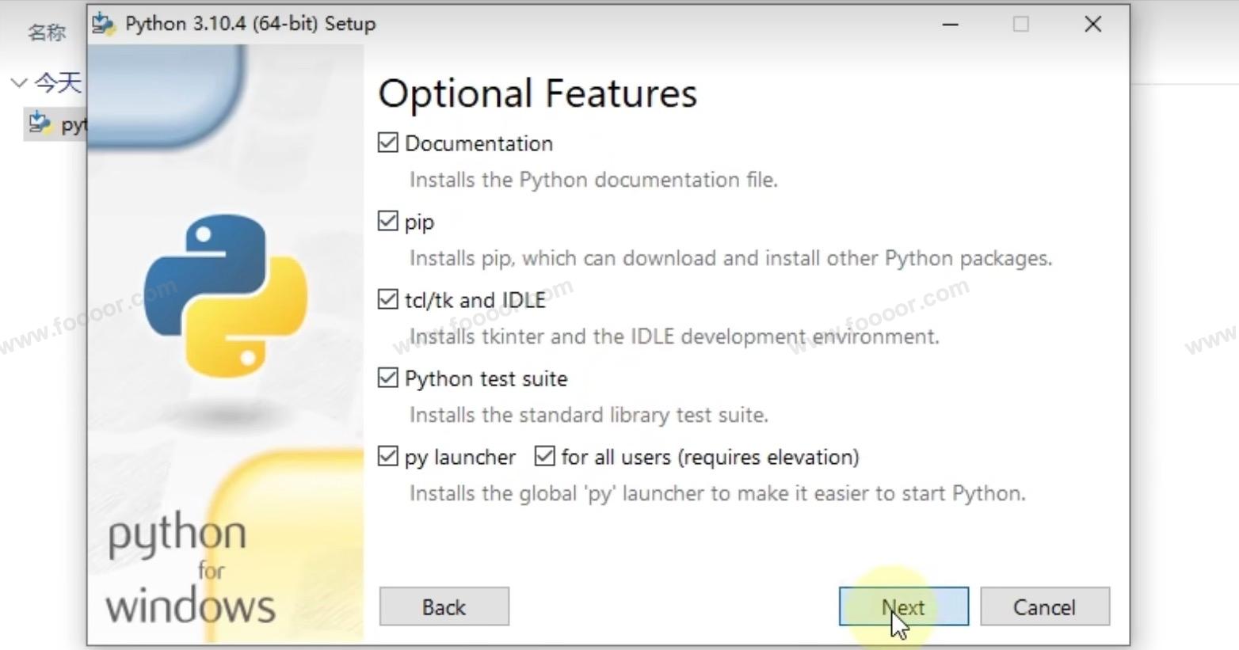The image size is (1239, 650).
Task: Click the grayed-out maximize button
Action: tap(1020, 25)
